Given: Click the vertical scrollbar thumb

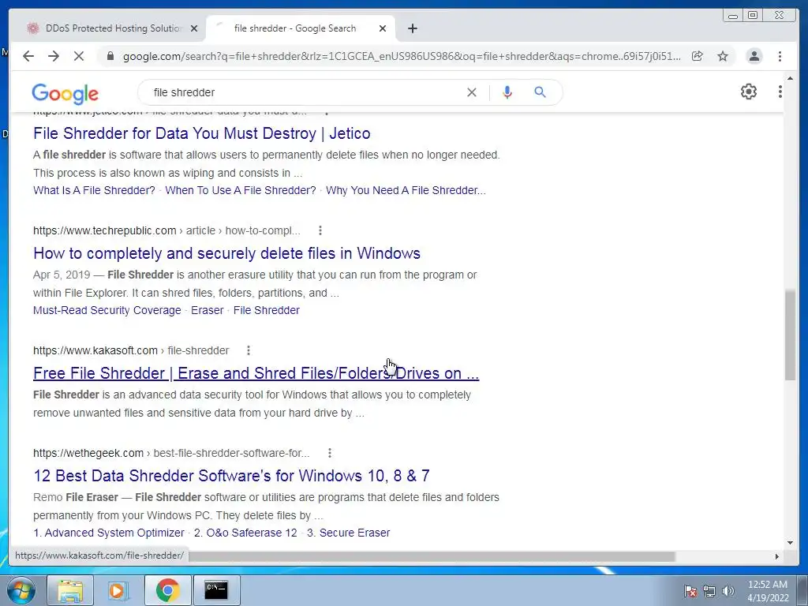Looking at the screenshot, I should (790, 335).
